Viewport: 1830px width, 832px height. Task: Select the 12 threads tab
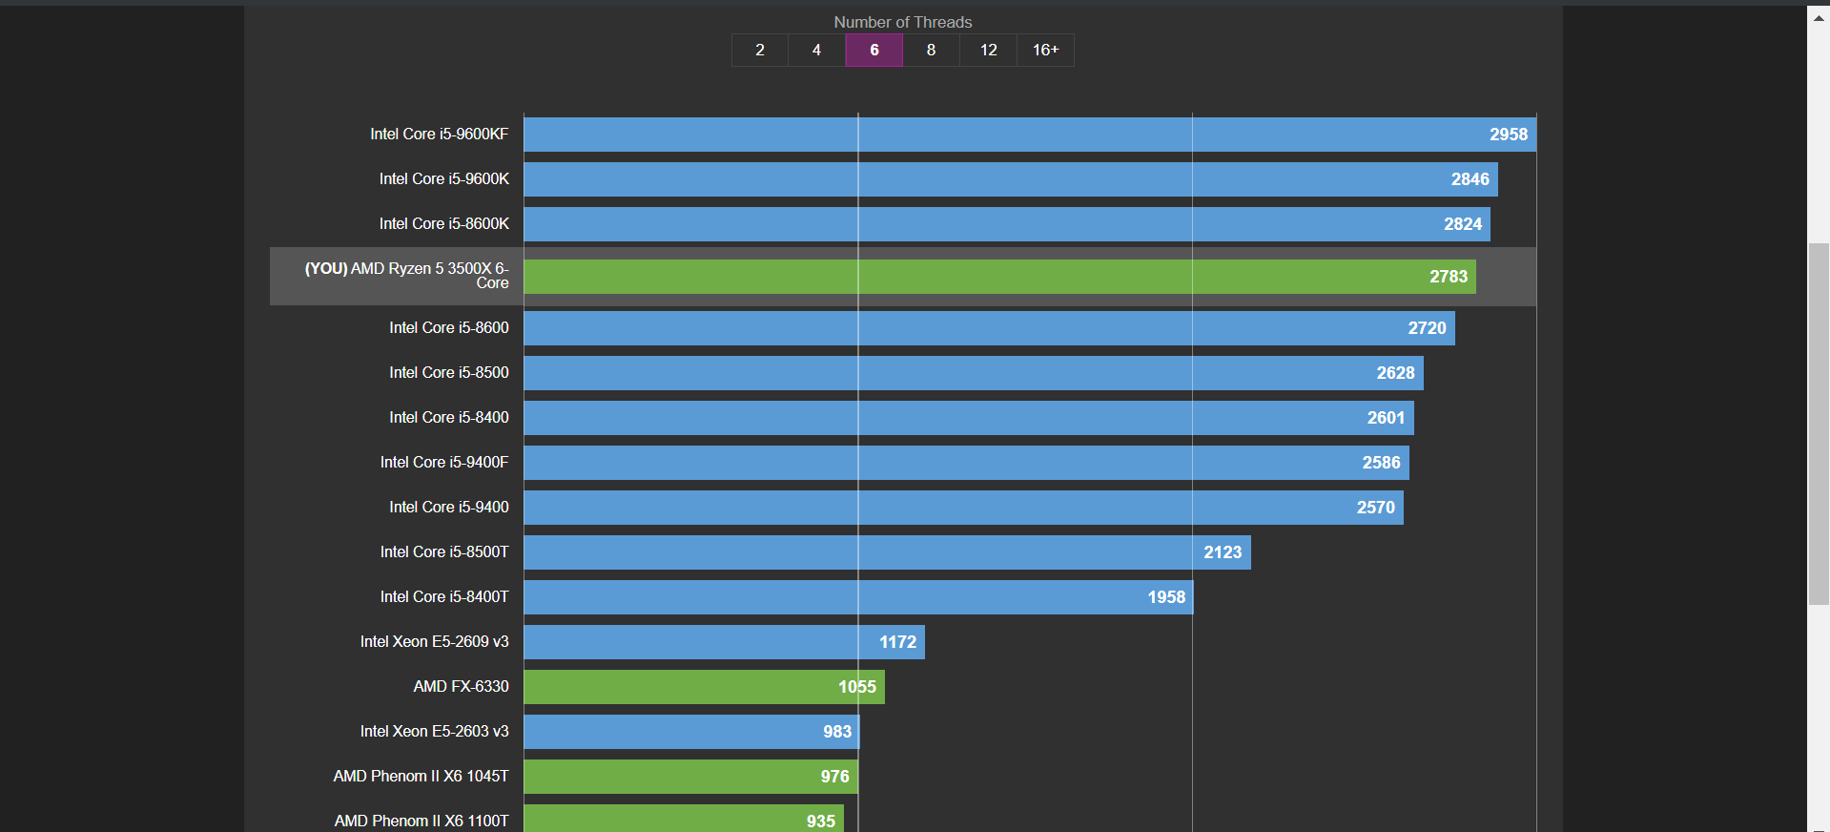989,50
